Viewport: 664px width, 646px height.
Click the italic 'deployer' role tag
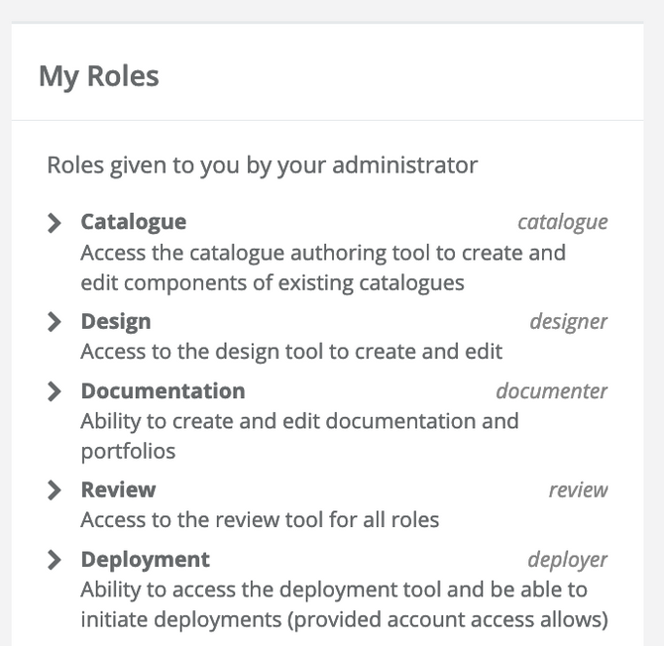(567, 560)
